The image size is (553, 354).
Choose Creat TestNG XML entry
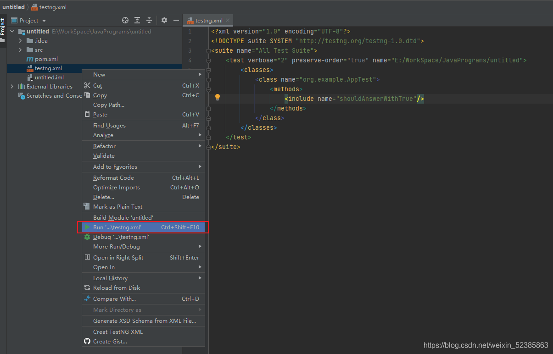(143, 332)
